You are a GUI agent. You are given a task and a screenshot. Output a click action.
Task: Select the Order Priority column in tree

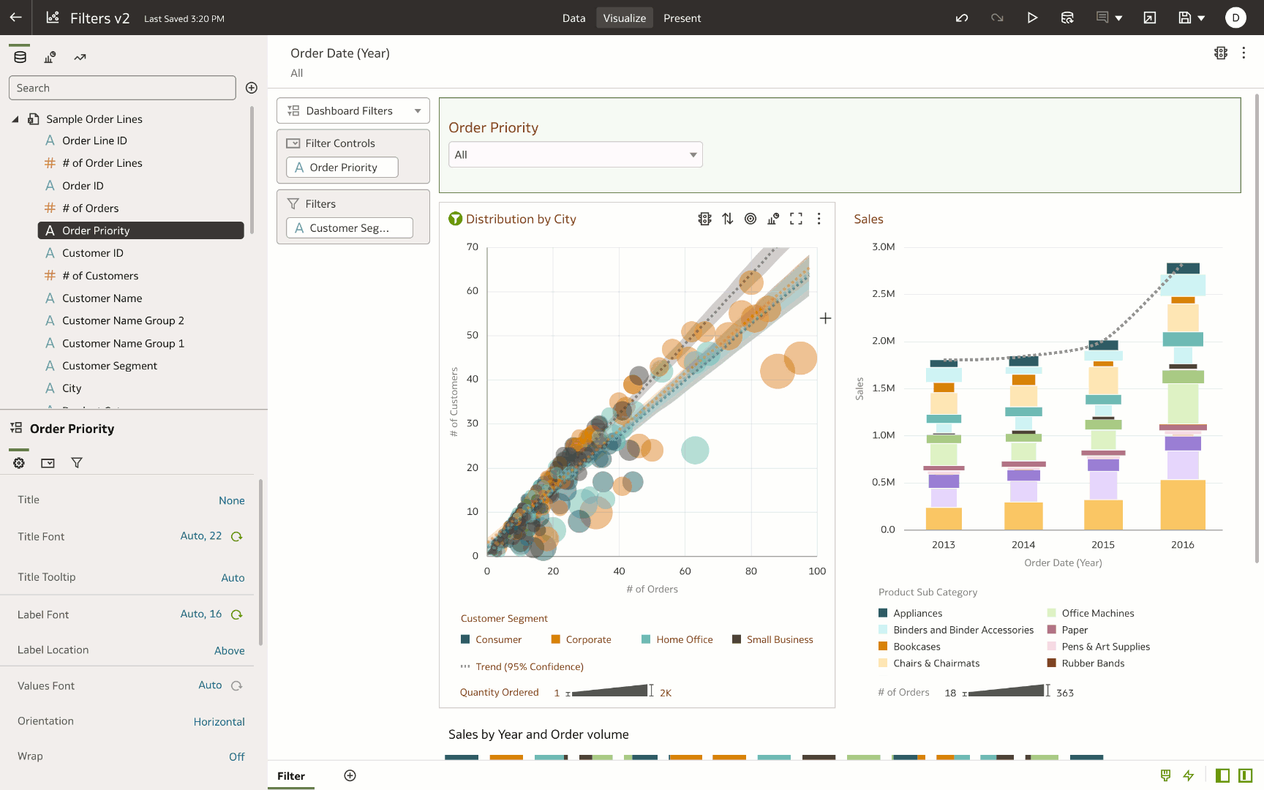coord(140,230)
